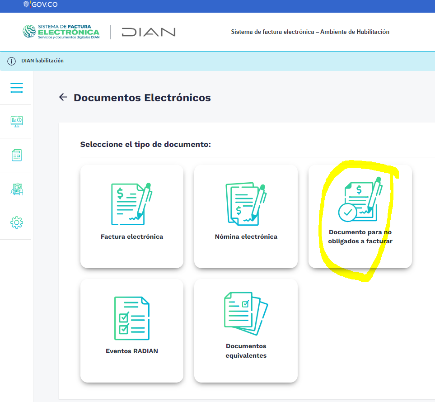Click the 'Seleccione el tipo de documento:' heading
Screen dimensions: 435x402
145,144
